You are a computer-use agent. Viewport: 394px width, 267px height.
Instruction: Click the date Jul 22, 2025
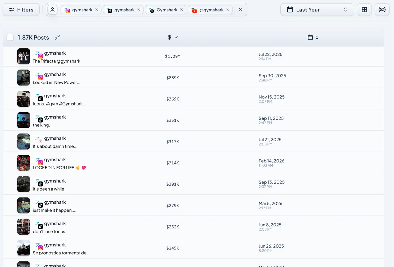coord(270,54)
